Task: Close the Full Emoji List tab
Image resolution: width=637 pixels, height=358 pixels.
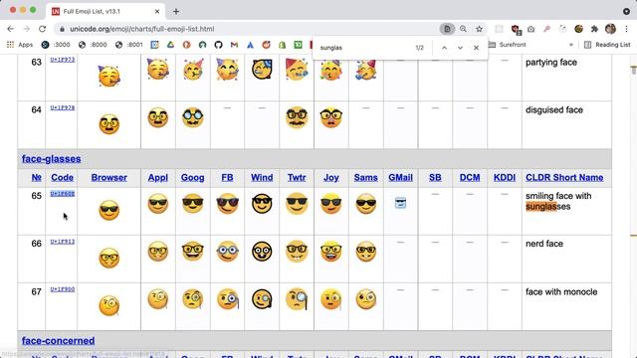Action: click(x=157, y=11)
